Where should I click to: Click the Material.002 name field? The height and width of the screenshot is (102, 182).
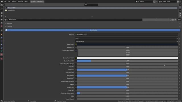tap(75, 20)
